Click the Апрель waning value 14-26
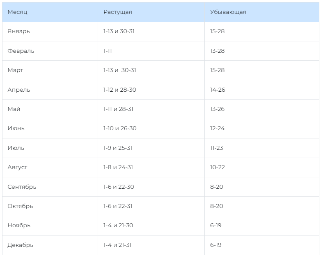Viewport: 321px width, 258px height. coord(218,90)
